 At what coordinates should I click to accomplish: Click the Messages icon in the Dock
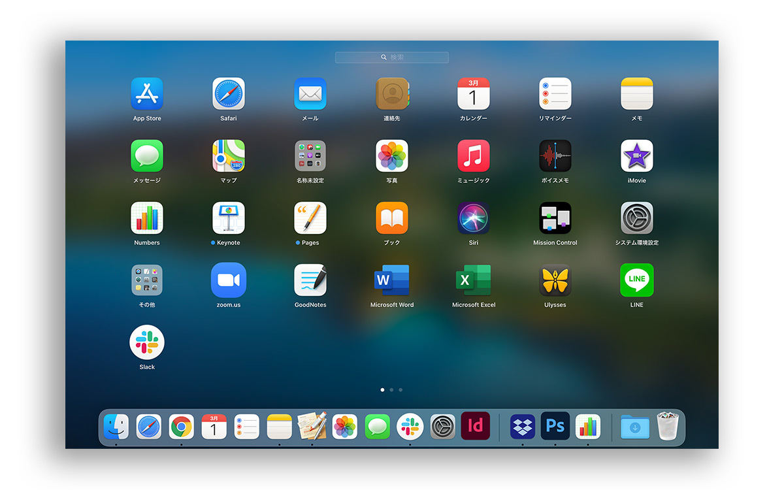tap(378, 427)
